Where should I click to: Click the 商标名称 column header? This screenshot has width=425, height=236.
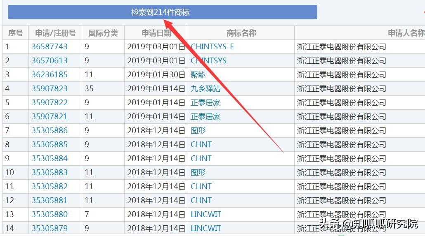tap(241, 33)
